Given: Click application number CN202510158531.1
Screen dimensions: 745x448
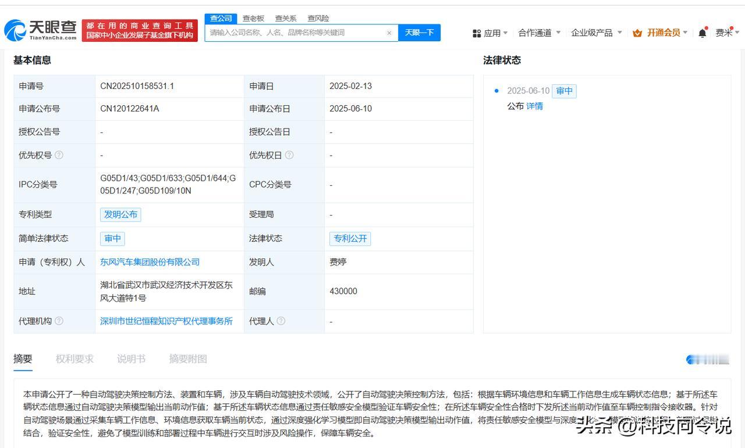Looking at the screenshot, I should pyautogui.click(x=137, y=86).
